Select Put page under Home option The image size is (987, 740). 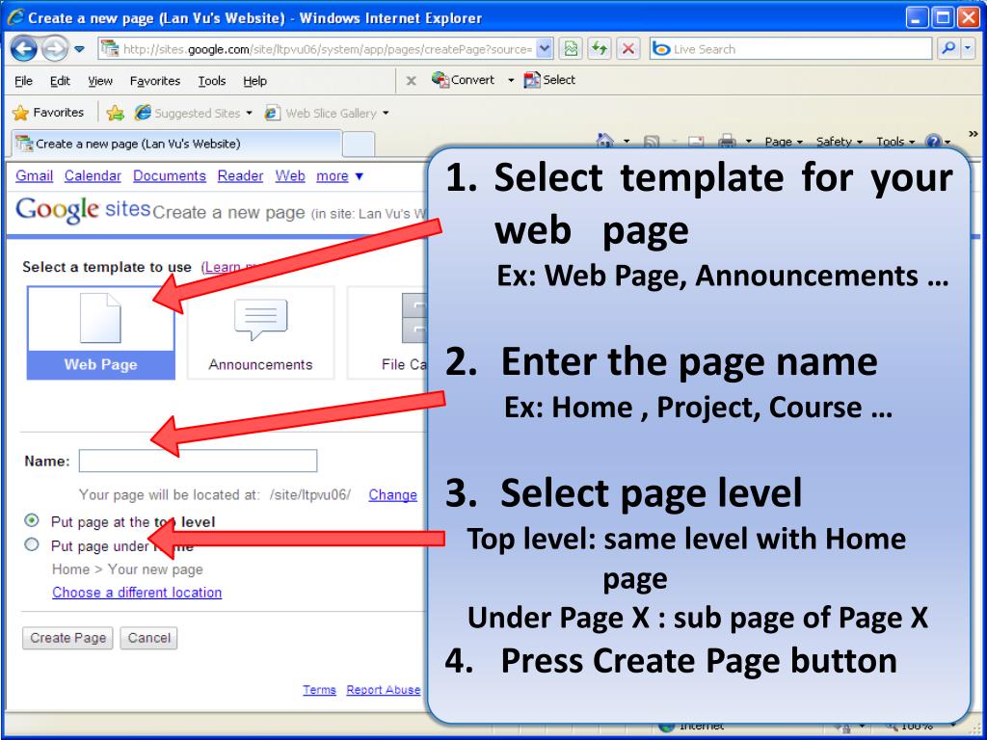tap(32, 545)
